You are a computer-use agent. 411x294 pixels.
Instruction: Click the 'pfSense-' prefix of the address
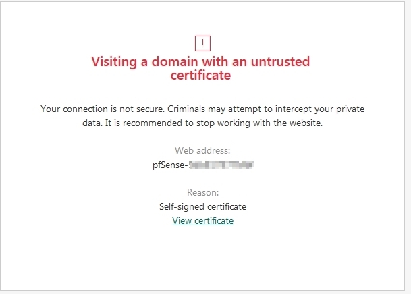170,165
